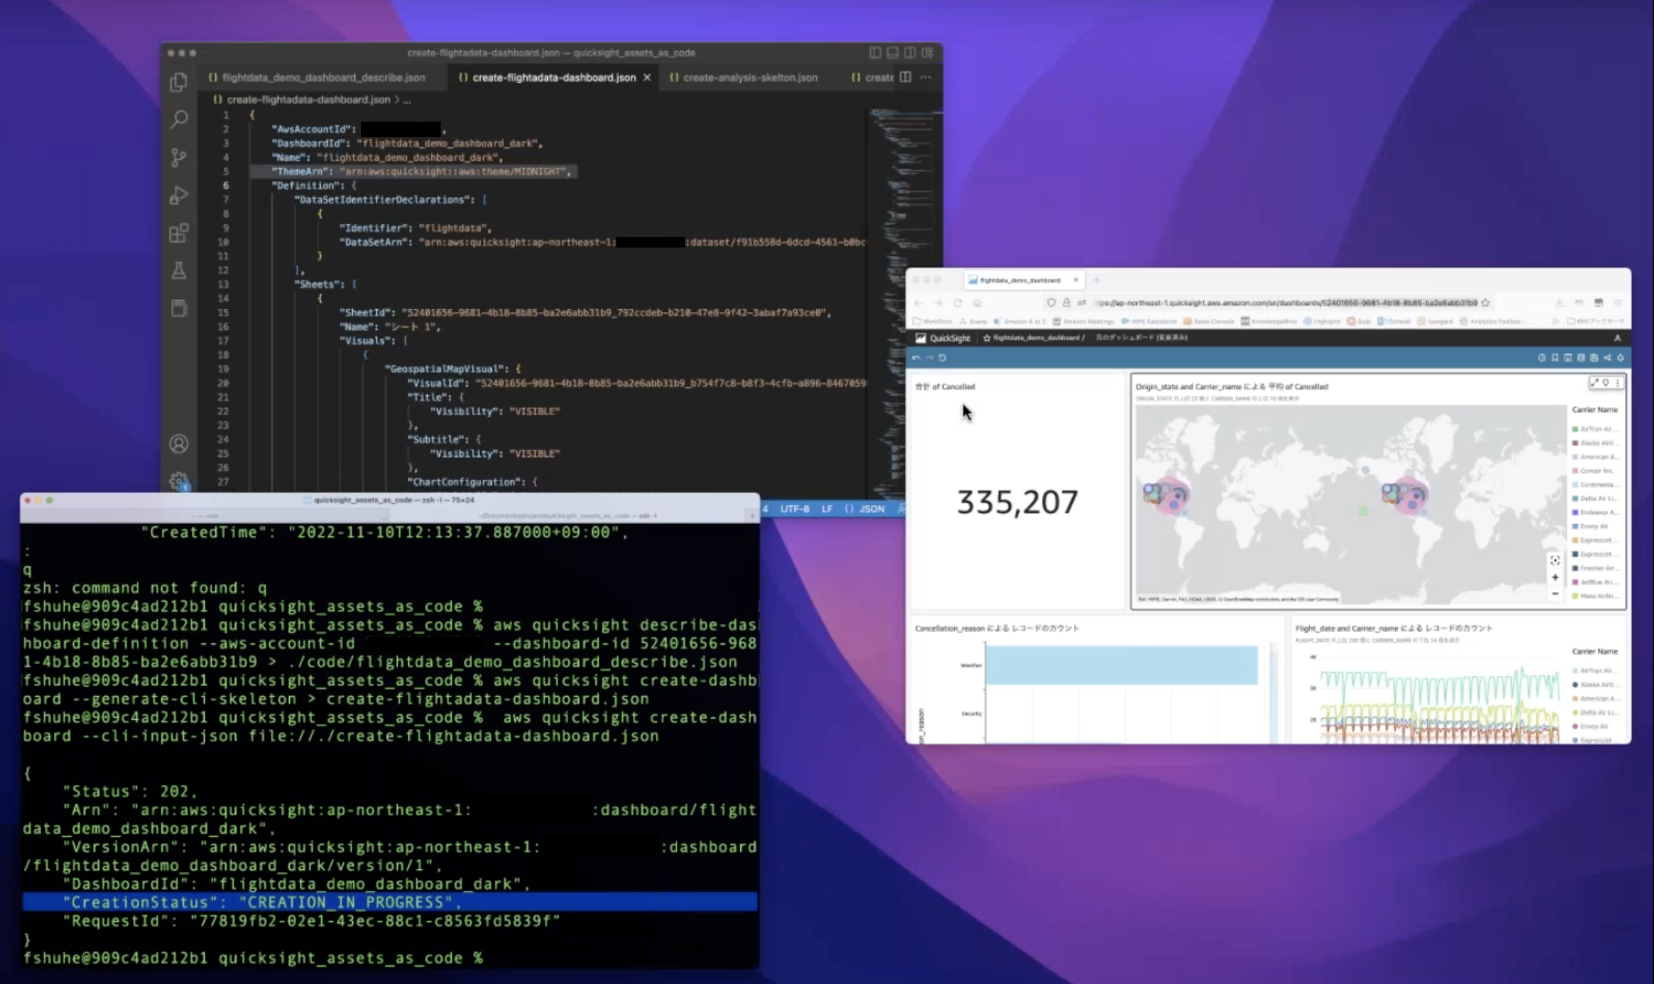The width and height of the screenshot is (1654, 984).
Task: Toggle the VS Code bottom panel layout icon
Action: click(892, 53)
